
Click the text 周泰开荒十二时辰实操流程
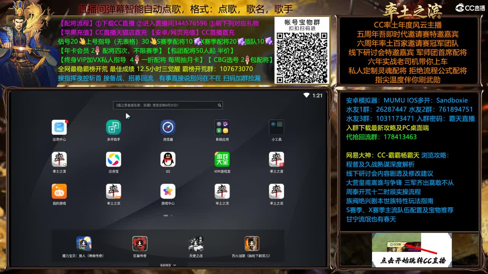383,192
